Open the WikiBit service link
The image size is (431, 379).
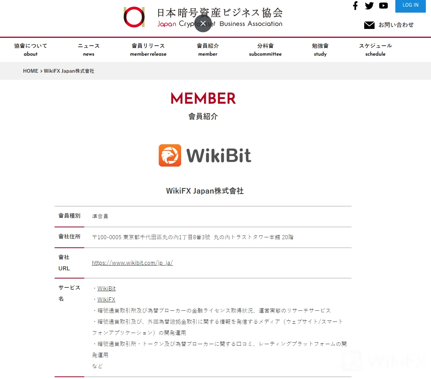107,289
